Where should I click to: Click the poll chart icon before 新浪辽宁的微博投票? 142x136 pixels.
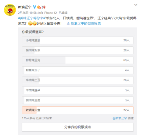tap(68, 24)
